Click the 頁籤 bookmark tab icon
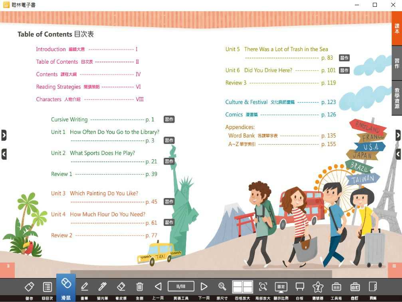The height and width of the screenshot is (302, 402). 373,286
